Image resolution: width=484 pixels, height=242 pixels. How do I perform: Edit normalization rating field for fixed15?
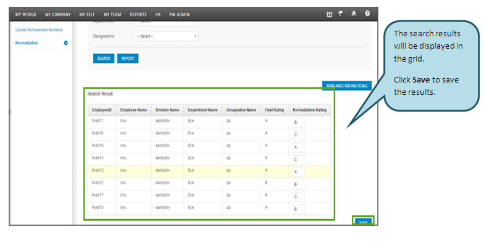pyautogui.click(x=299, y=209)
